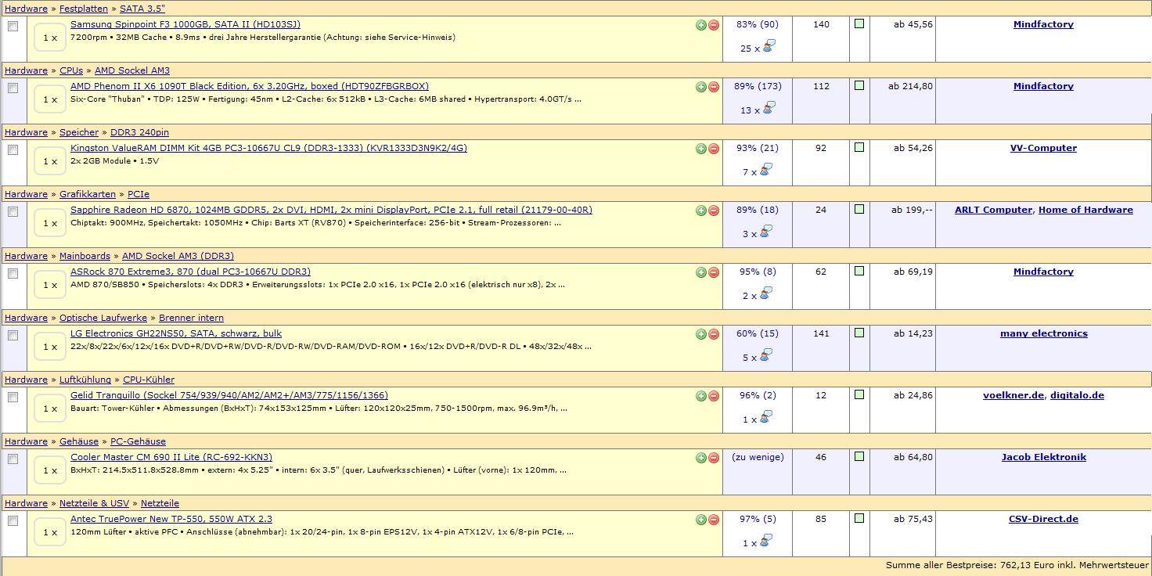1152x576 pixels.
Task: Click green availability box in Samsung Spinpoint row
Action: click(859, 24)
